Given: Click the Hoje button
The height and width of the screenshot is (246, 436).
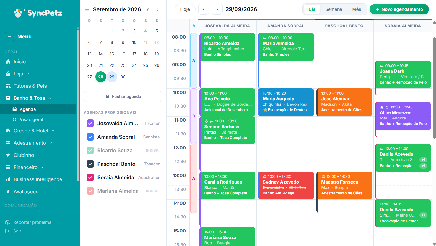Looking at the screenshot, I should 185,9.
